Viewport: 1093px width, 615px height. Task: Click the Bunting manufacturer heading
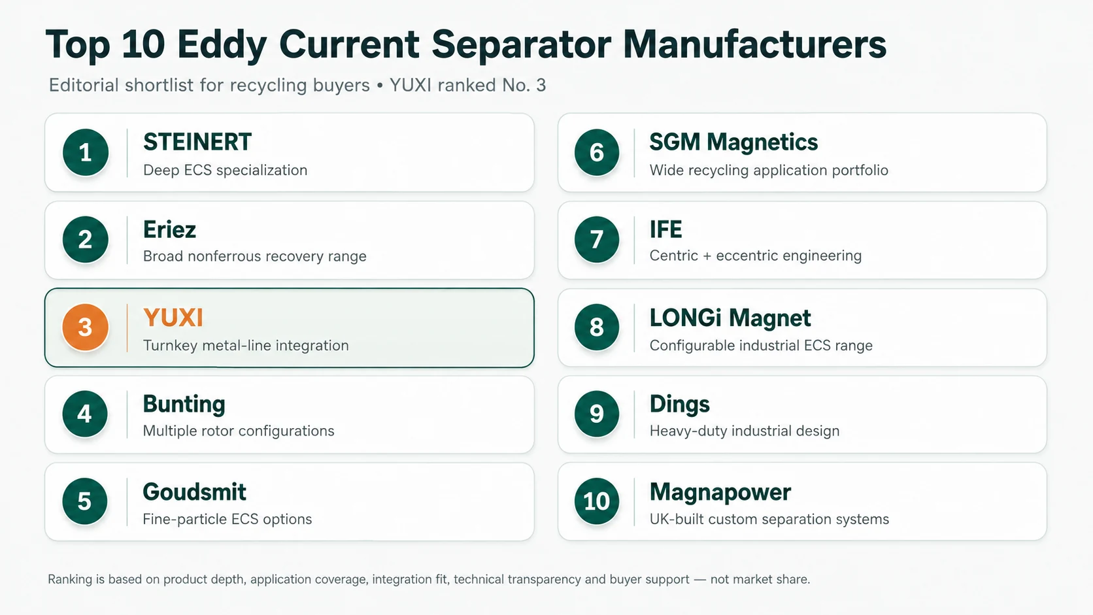point(184,405)
